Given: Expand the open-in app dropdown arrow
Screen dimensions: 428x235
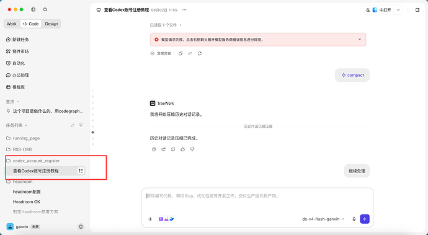Looking at the screenshot, I should coord(398,10).
